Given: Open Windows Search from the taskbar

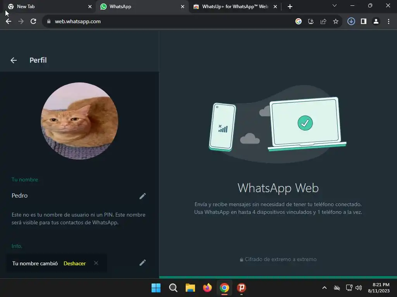Looking at the screenshot, I should 173,288.
